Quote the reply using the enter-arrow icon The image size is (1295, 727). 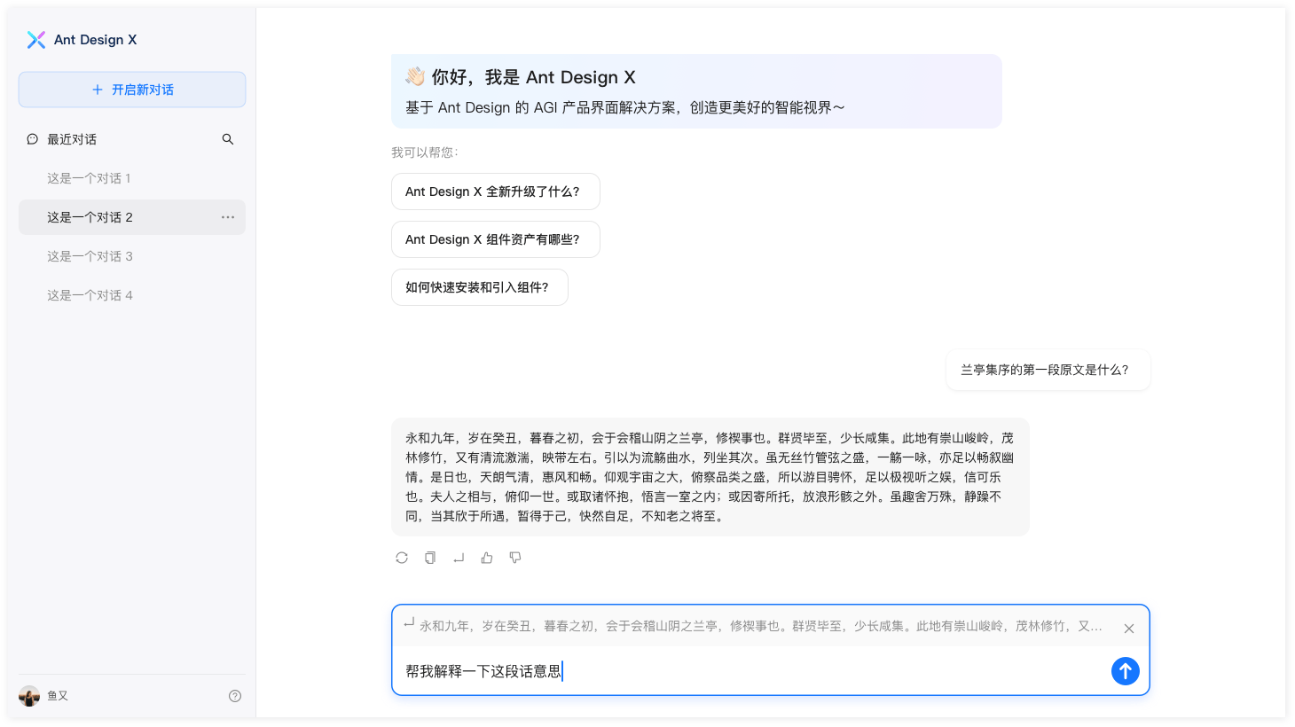tap(459, 558)
